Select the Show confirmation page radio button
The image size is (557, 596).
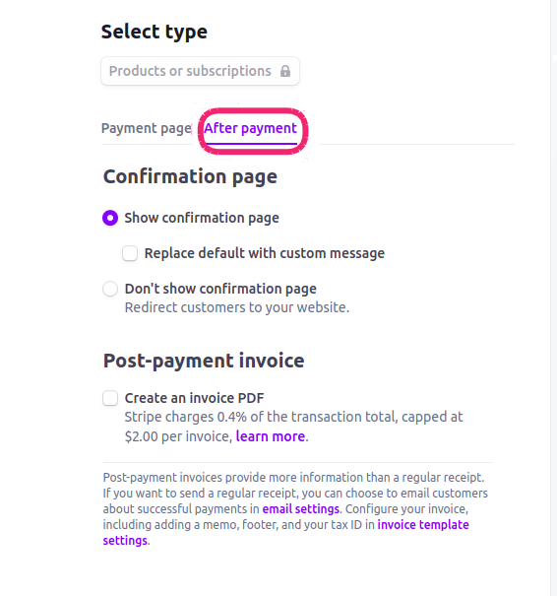tap(110, 218)
